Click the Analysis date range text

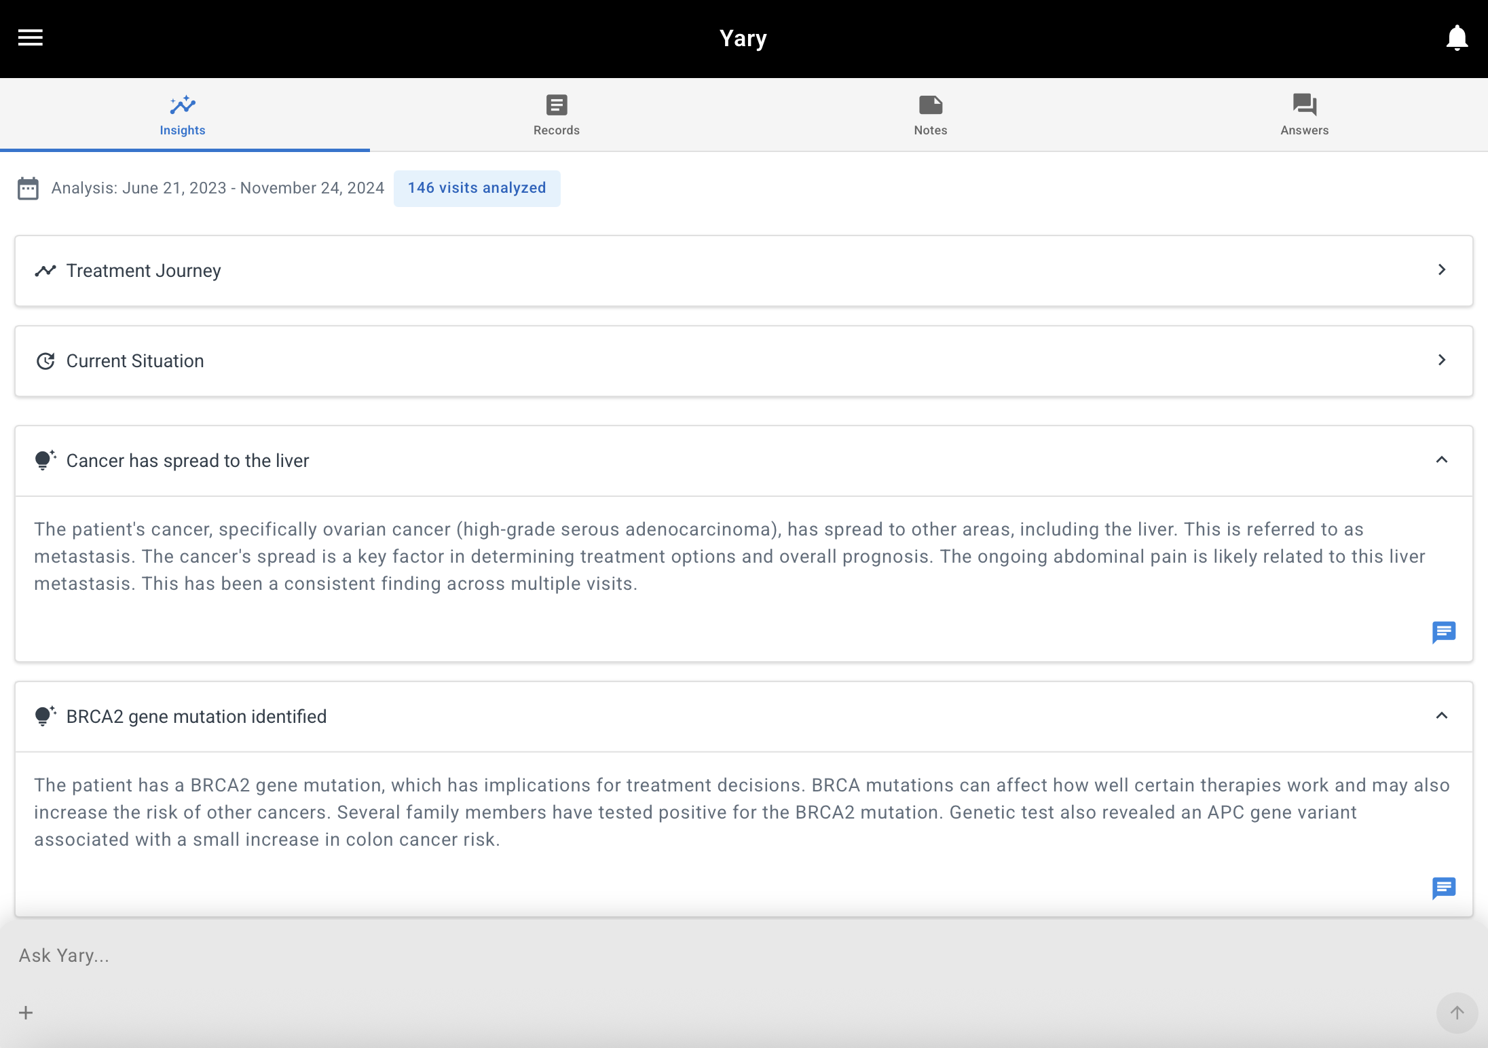pos(218,188)
